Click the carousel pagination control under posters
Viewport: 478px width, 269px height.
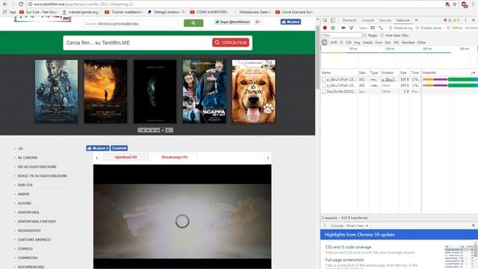[155, 130]
